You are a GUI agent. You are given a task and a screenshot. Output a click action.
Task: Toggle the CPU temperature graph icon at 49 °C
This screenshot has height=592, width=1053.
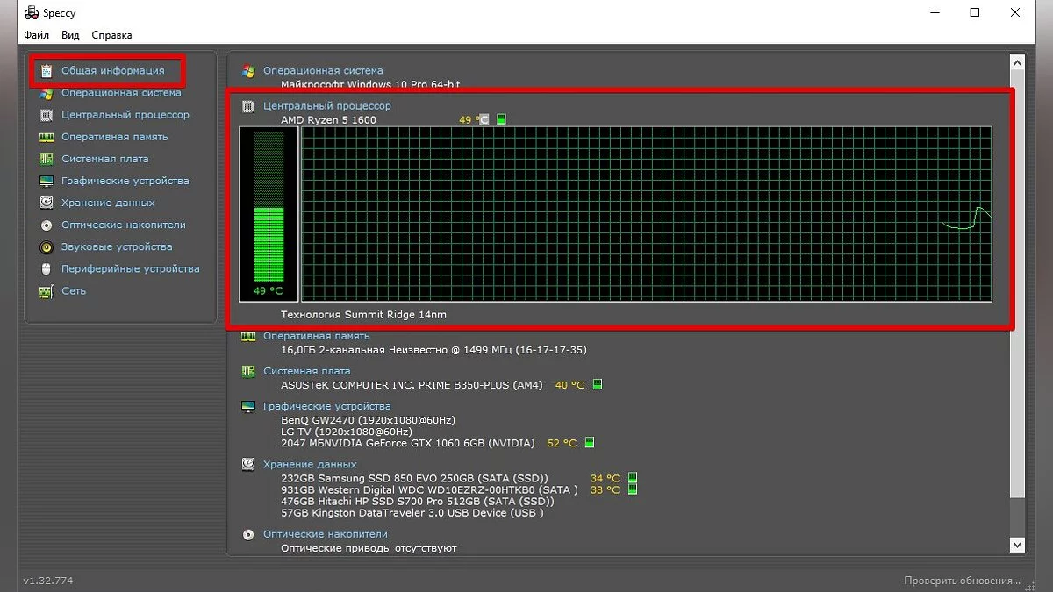click(501, 119)
